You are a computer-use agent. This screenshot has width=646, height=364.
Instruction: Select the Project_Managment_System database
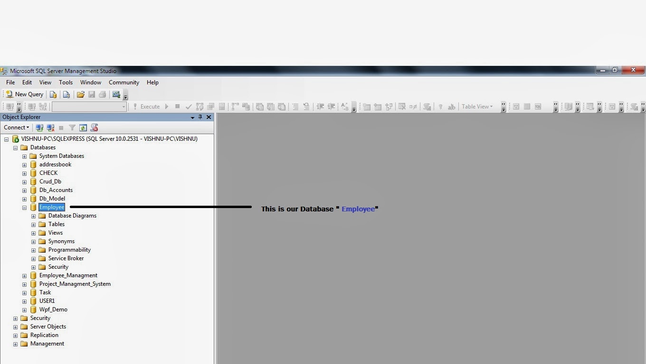tap(75, 284)
